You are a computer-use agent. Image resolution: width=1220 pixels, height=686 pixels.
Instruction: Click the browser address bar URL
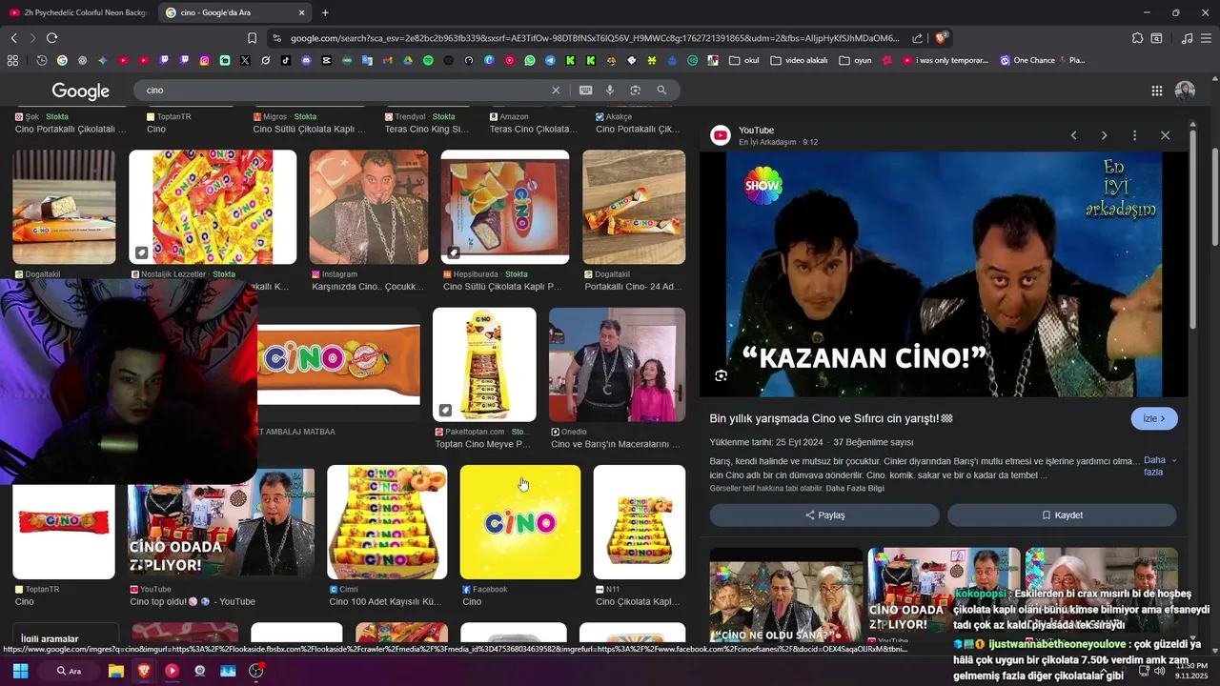[x=595, y=38]
